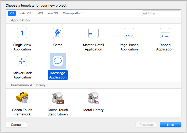Pick the Page-Based Application template icon

pyautogui.click(x=129, y=33)
